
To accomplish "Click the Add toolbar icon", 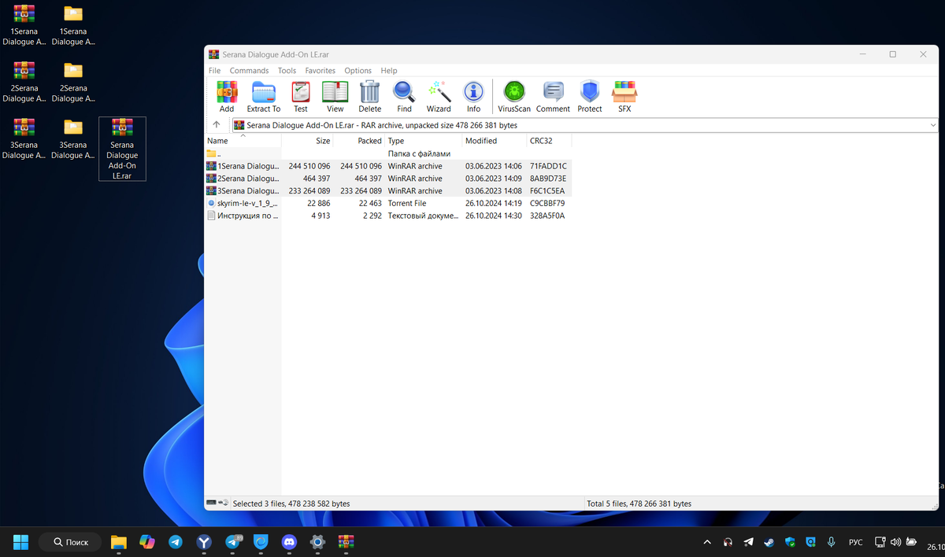I will (227, 96).
